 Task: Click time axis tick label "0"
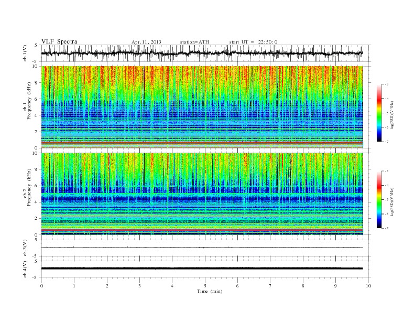point(41,286)
